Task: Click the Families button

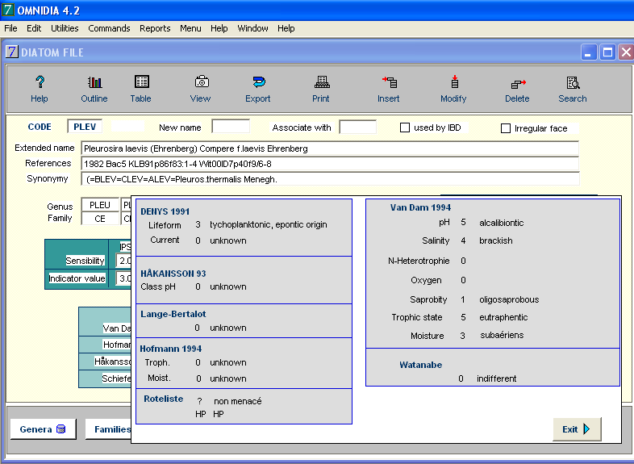Action: pyautogui.click(x=108, y=429)
